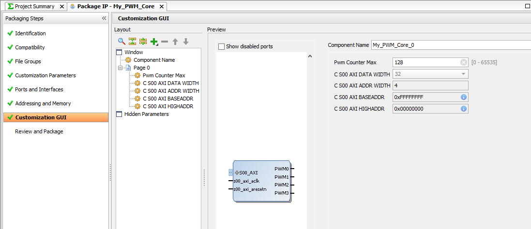Viewport: 531px width, 229px height.
Task: Collapse the Packaging Steps panel with chevrons
Action: click(104, 18)
